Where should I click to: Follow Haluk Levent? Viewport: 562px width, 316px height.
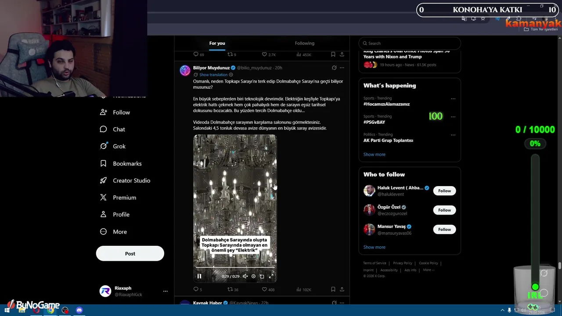coord(444,191)
